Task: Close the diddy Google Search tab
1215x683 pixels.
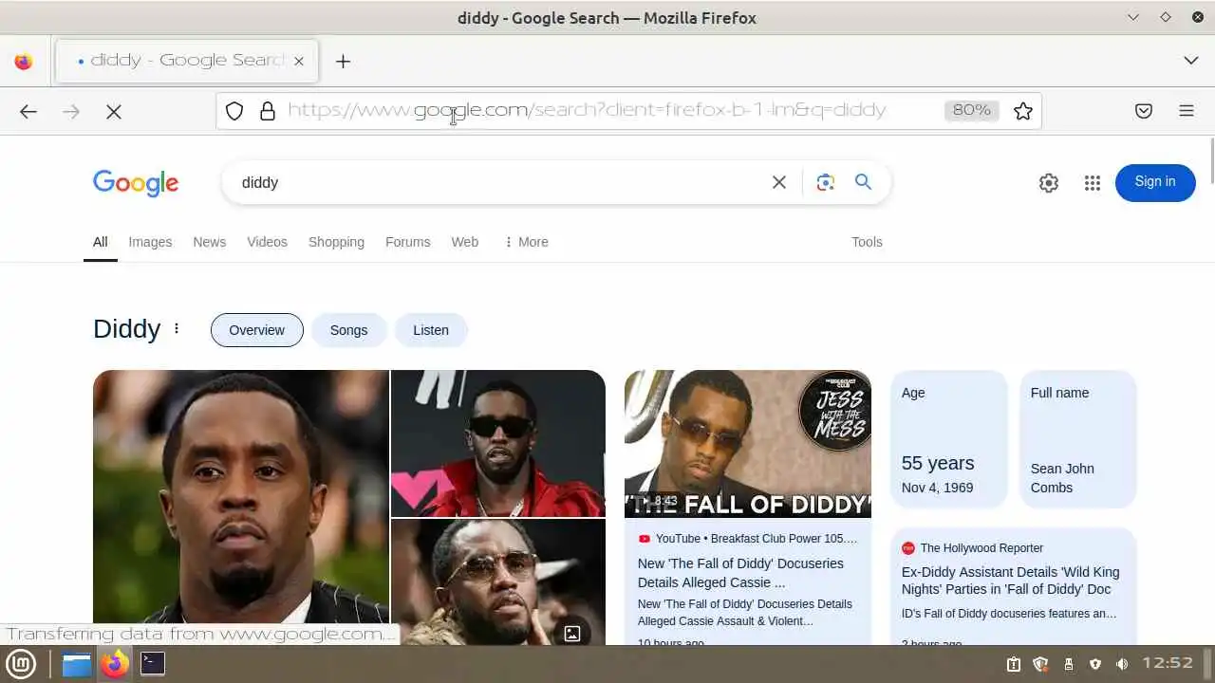Action: pyautogui.click(x=299, y=61)
